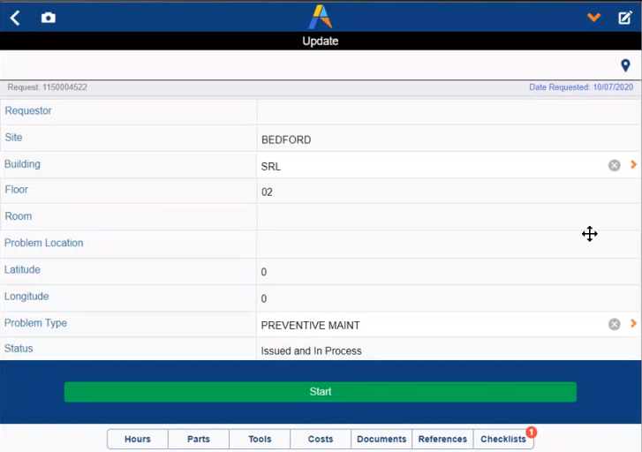This screenshot has width=642, height=452.
Task: Expand the Problem Type options arrow
Action: pos(633,324)
